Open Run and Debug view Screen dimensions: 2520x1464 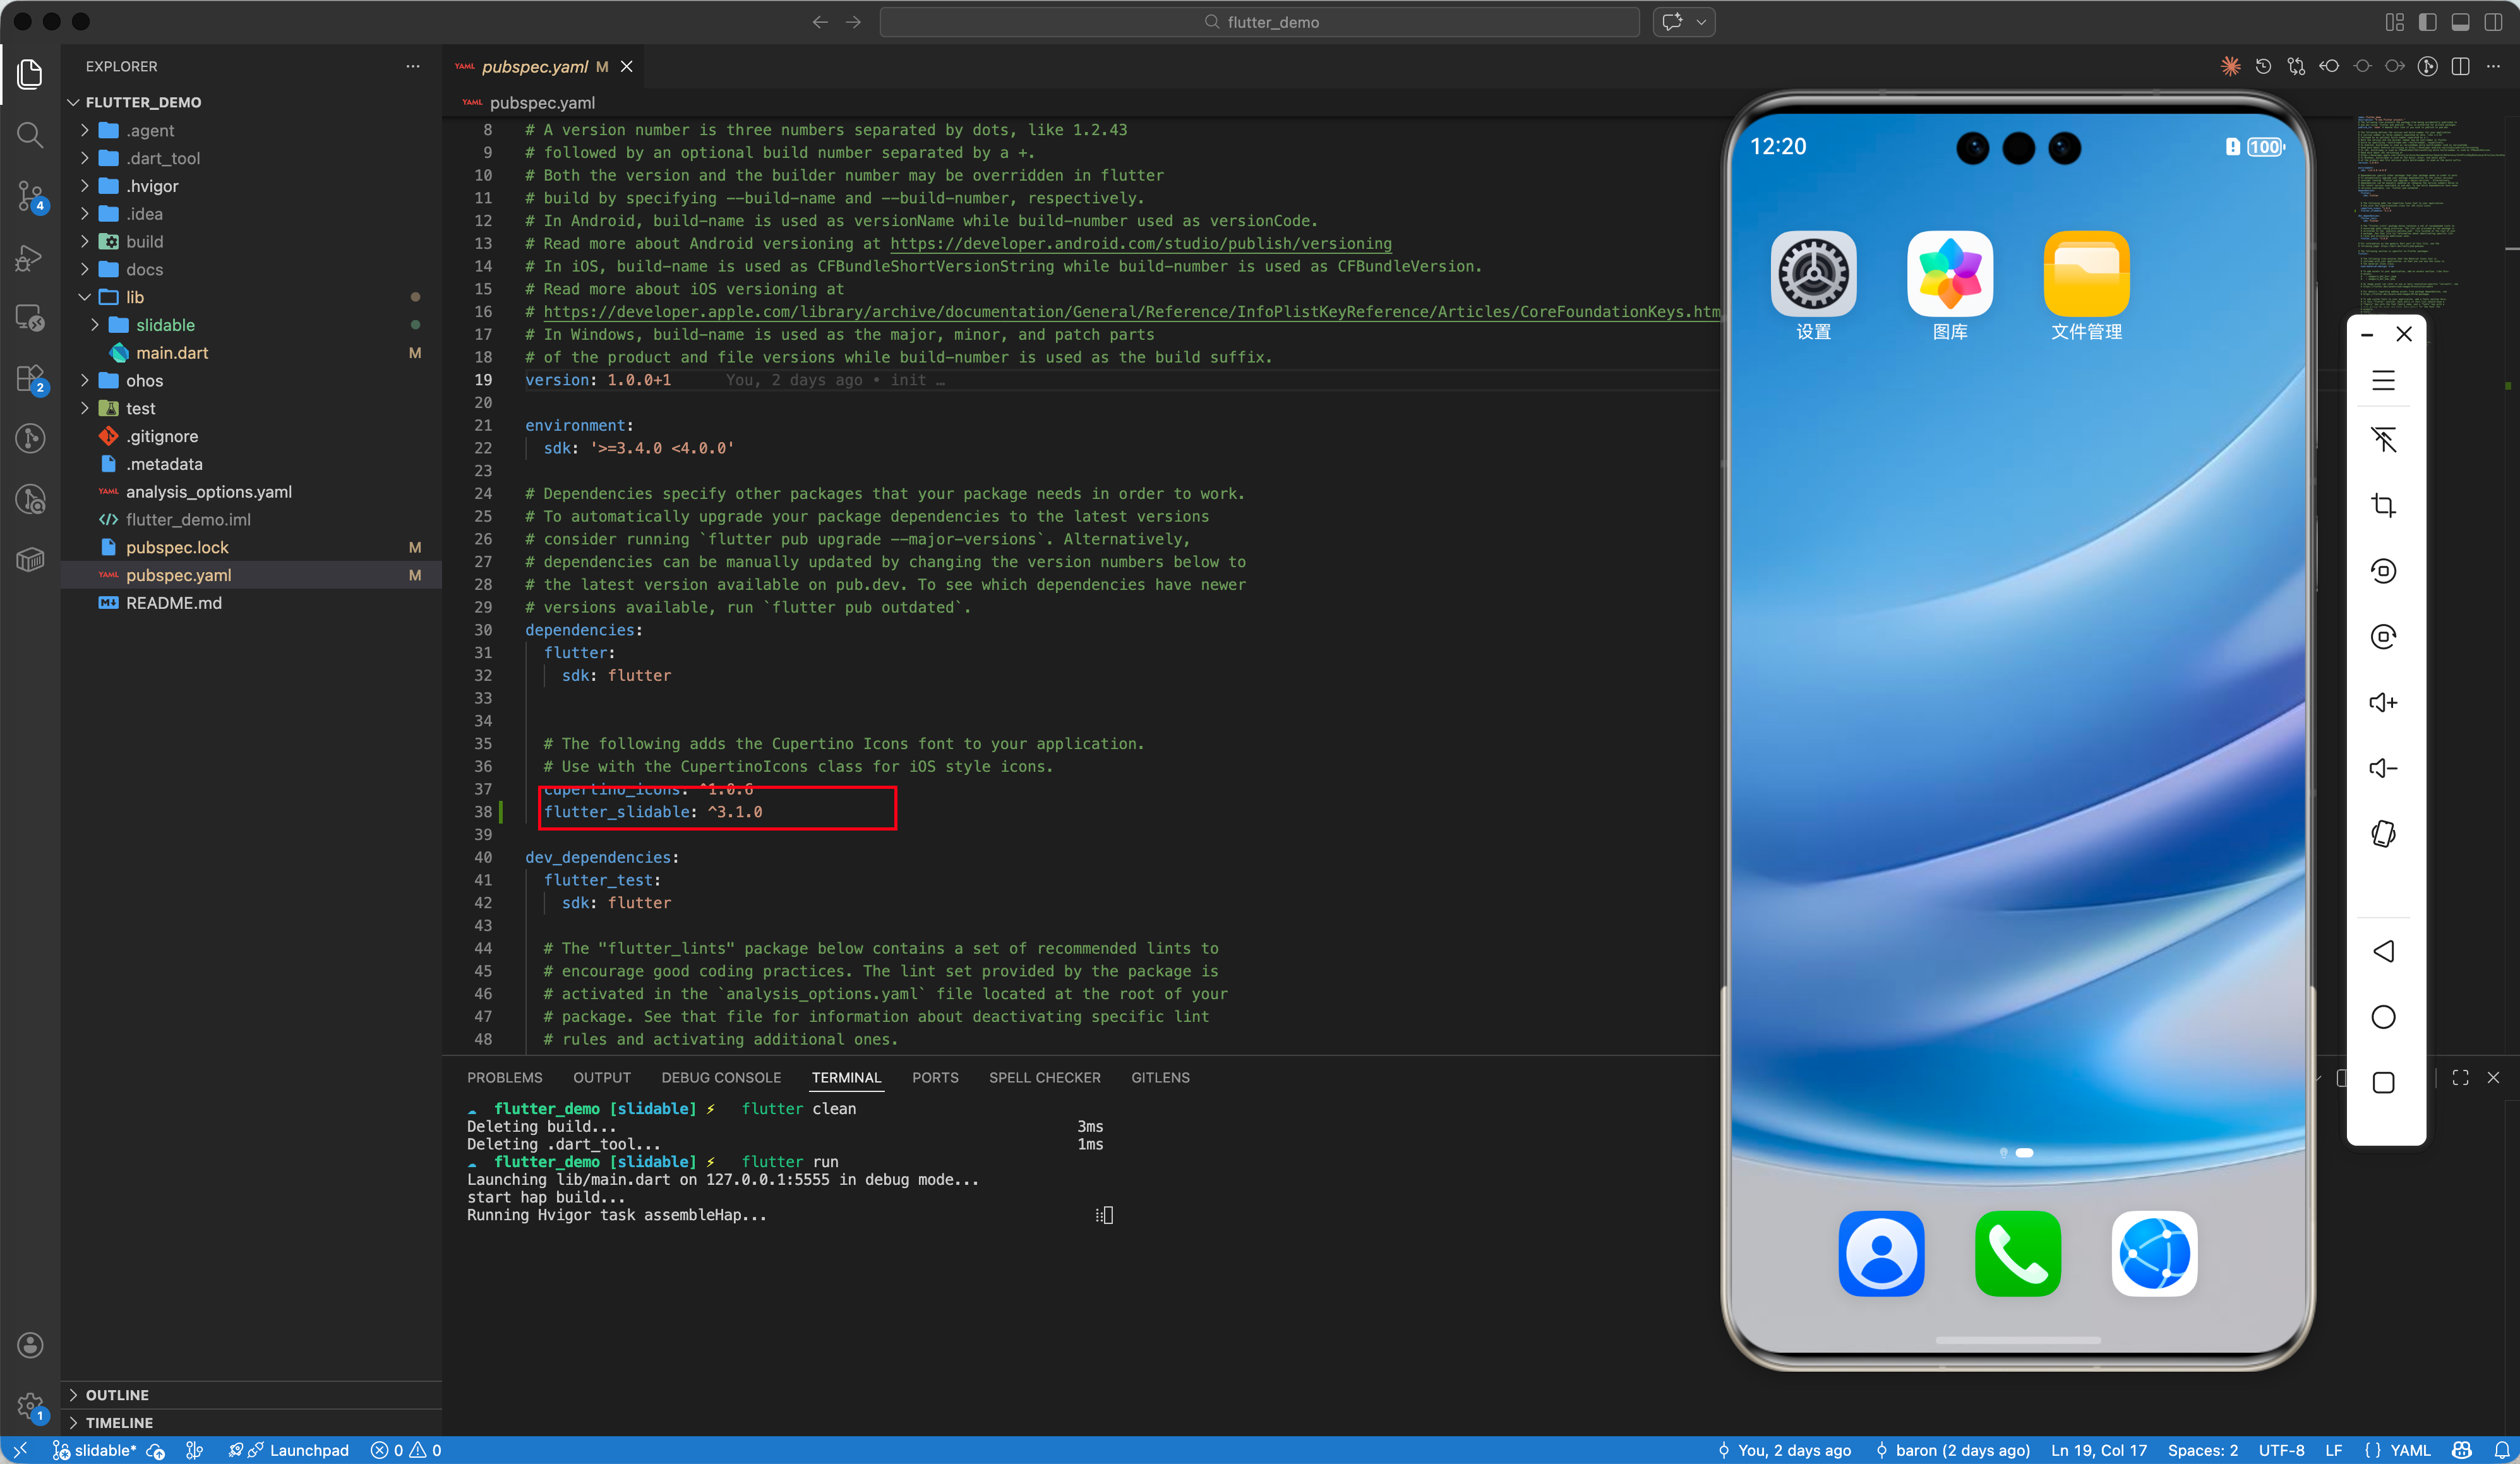30,258
